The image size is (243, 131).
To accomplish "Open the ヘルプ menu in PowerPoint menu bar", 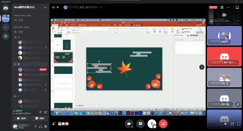I will pos(133,20).
